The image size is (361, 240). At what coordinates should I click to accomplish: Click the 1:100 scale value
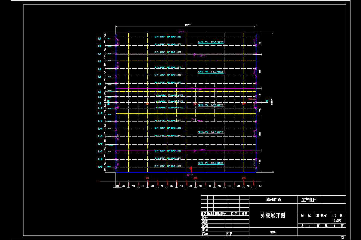(338, 220)
